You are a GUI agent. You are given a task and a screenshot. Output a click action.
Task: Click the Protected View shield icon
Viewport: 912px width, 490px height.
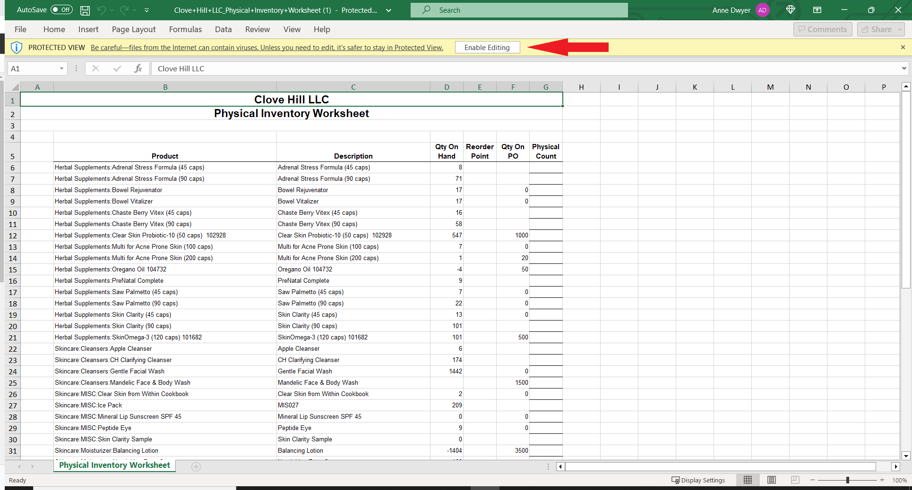click(x=17, y=47)
